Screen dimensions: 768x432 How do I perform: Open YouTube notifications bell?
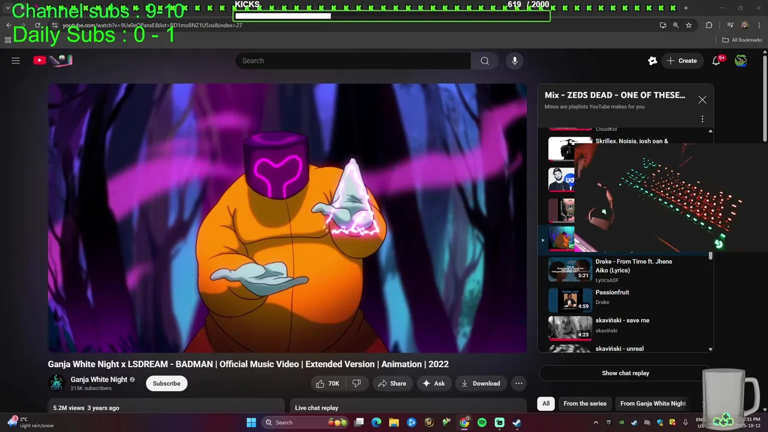pos(716,61)
